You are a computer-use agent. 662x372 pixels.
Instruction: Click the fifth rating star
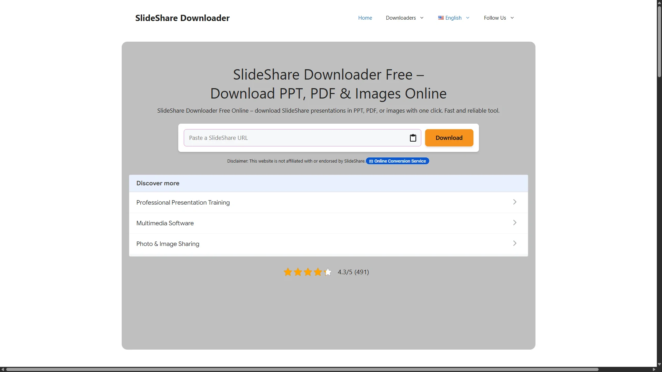pyautogui.click(x=328, y=272)
